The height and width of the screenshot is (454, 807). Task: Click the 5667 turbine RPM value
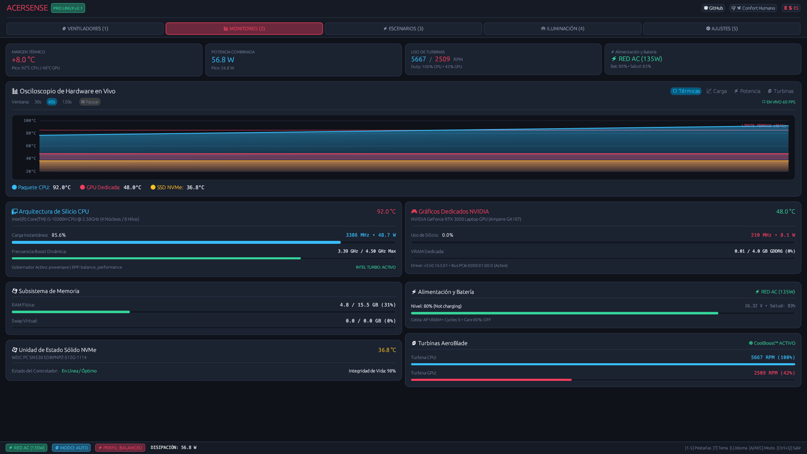(x=419, y=59)
